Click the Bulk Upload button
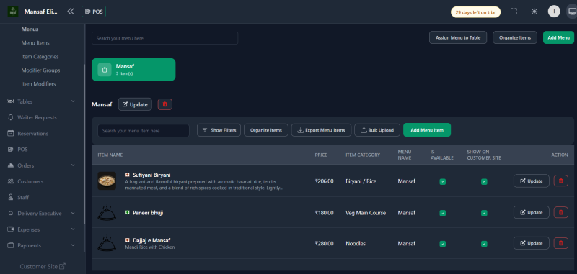 click(x=377, y=130)
